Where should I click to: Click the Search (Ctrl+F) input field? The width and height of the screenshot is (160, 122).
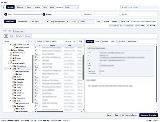[82, 22]
